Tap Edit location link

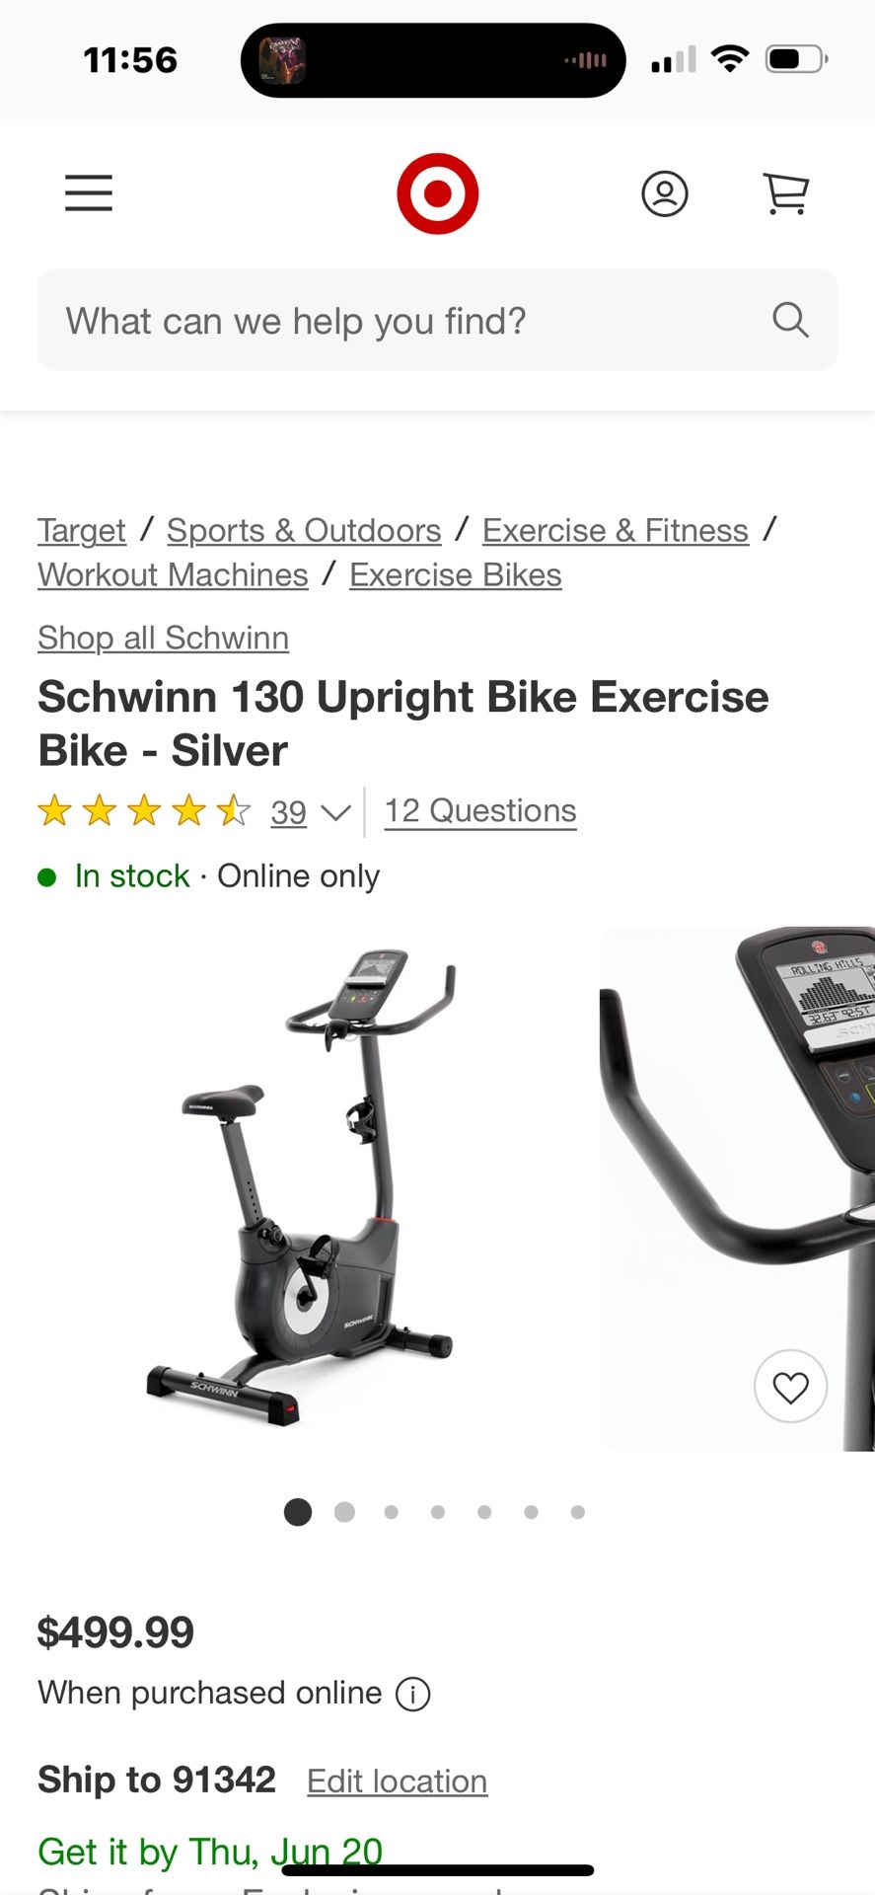point(398,1781)
